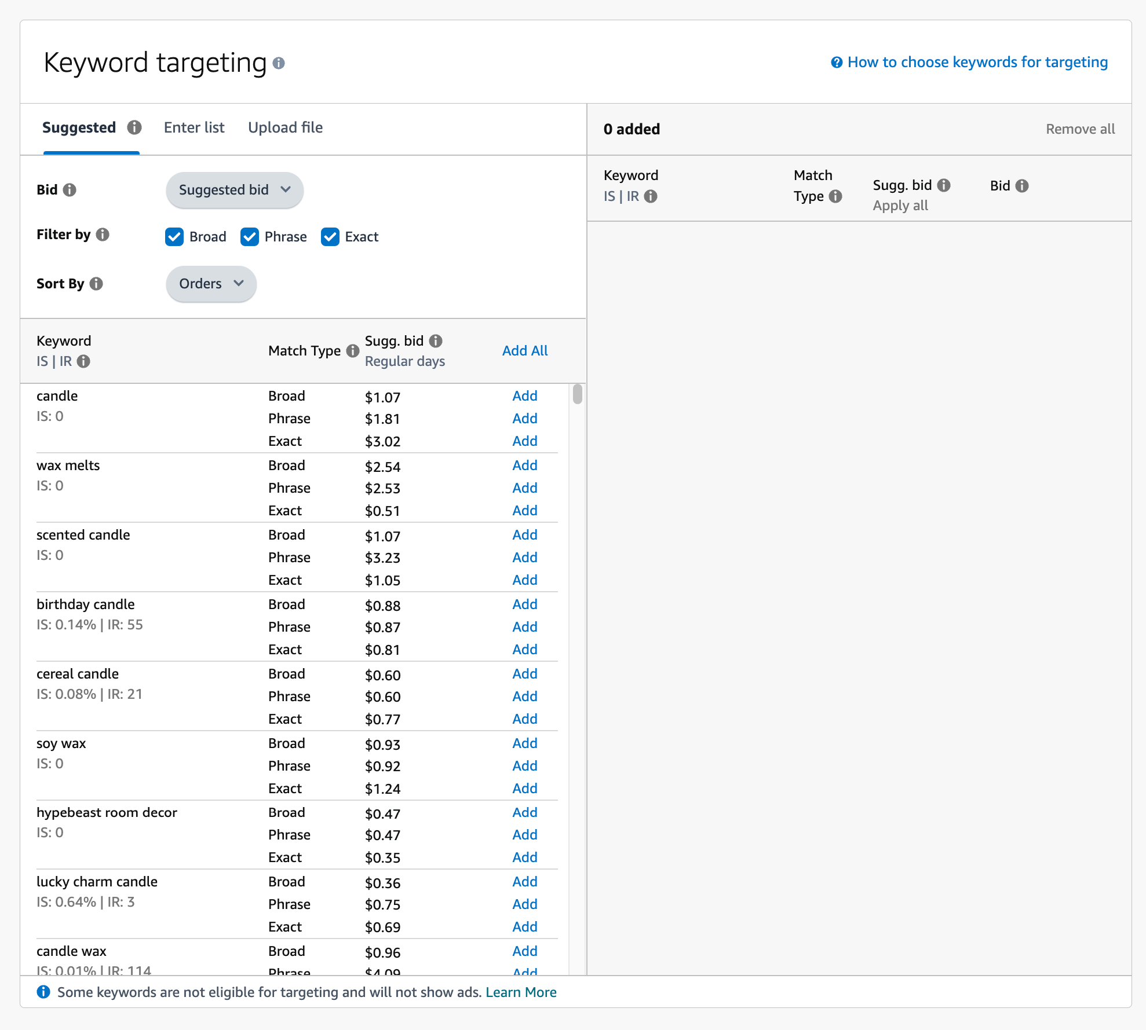Screen dimensions: 1146x1030
Task: Uncheck the Broad match filter
Action: (x=174, y=237)
